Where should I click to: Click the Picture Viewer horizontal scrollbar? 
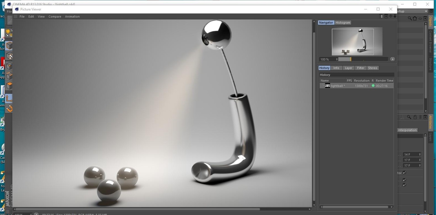138,209
